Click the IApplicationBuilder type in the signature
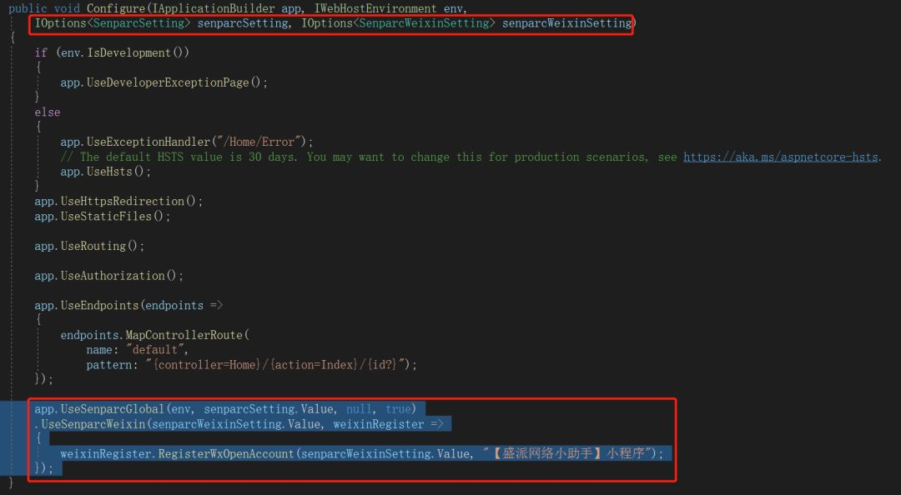901x495 pixels. [x=214, y=8]
